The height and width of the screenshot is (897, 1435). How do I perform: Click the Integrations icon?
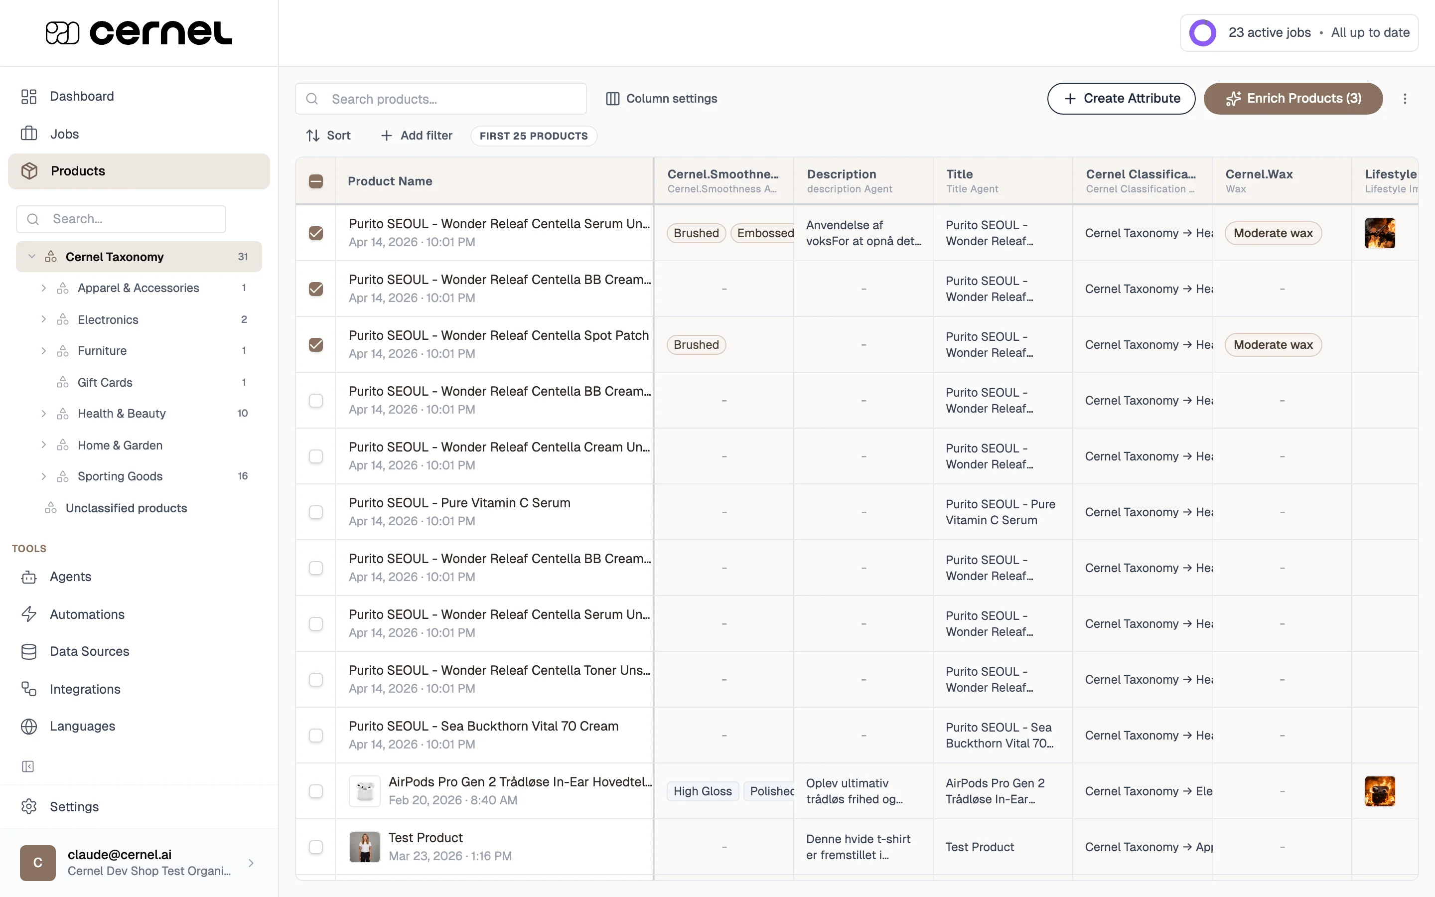[x=28, y=689]
